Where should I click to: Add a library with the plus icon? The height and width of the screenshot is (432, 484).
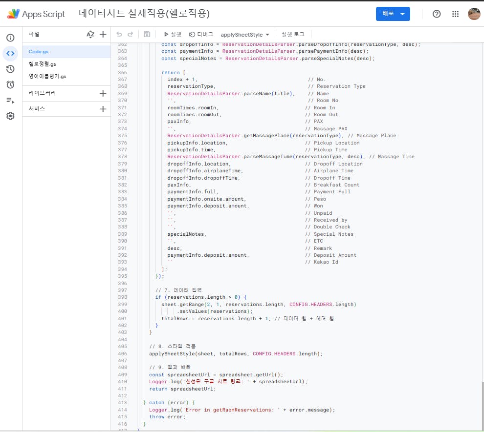click(x=103, y=93)
